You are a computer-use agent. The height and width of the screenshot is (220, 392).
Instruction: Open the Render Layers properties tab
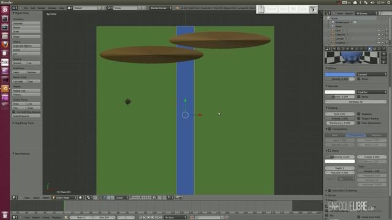pos(338,49)
